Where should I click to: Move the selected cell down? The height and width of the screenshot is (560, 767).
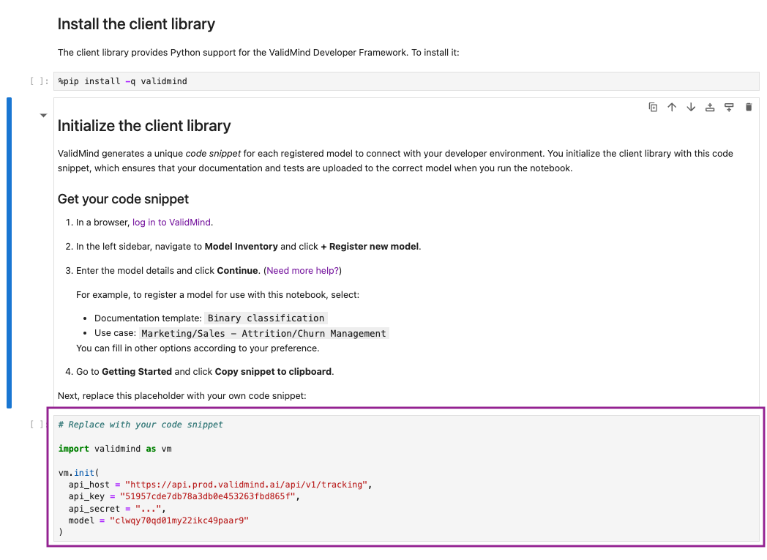[691, 107]
